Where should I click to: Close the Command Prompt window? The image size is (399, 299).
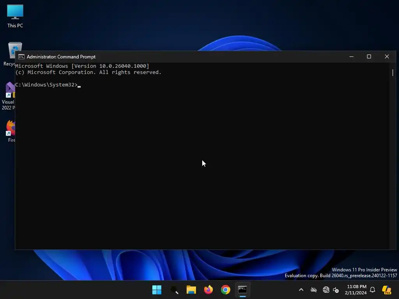[387, 57]
